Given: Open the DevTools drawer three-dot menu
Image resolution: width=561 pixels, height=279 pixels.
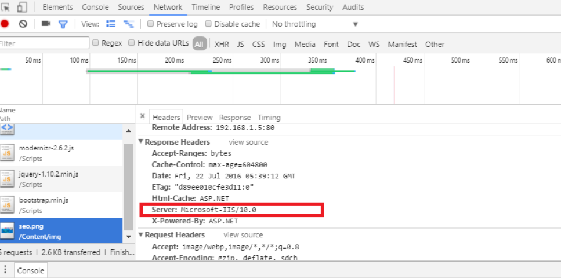Looking at the screenshot, I should click(x=5, y=270).
